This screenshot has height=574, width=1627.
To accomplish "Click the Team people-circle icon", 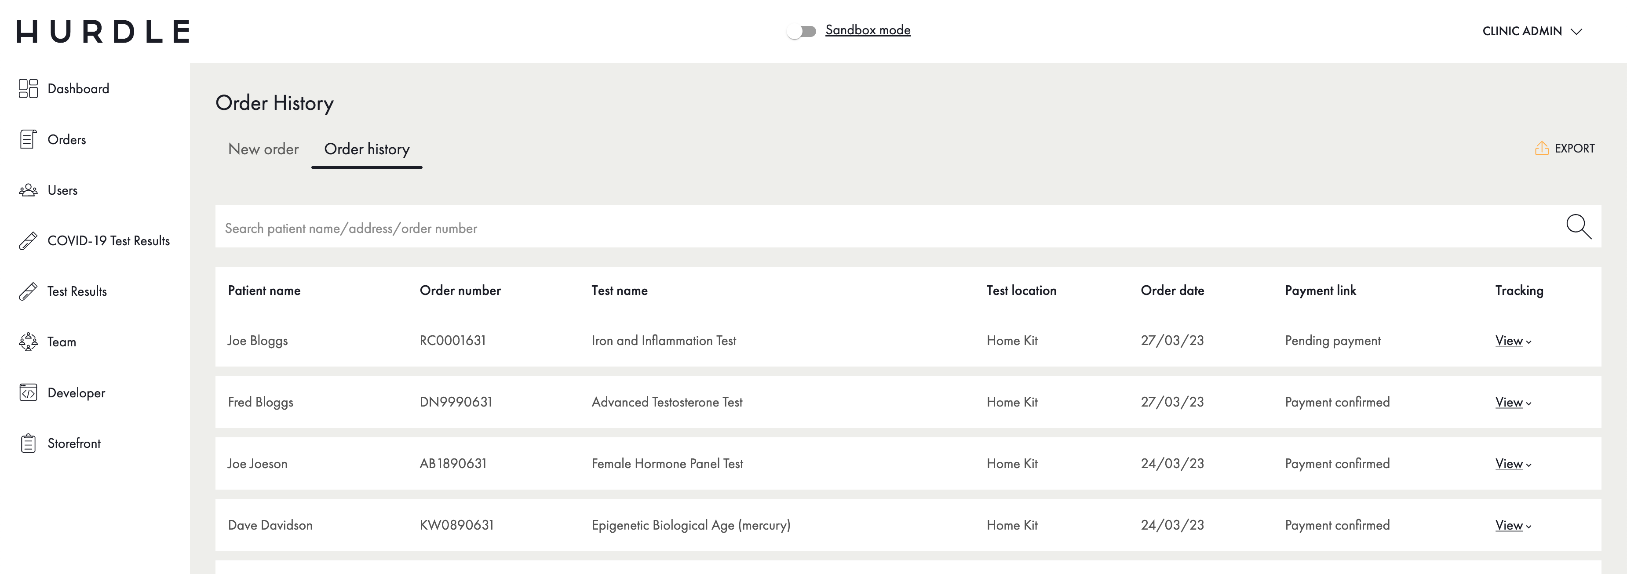I will [28, 341].
